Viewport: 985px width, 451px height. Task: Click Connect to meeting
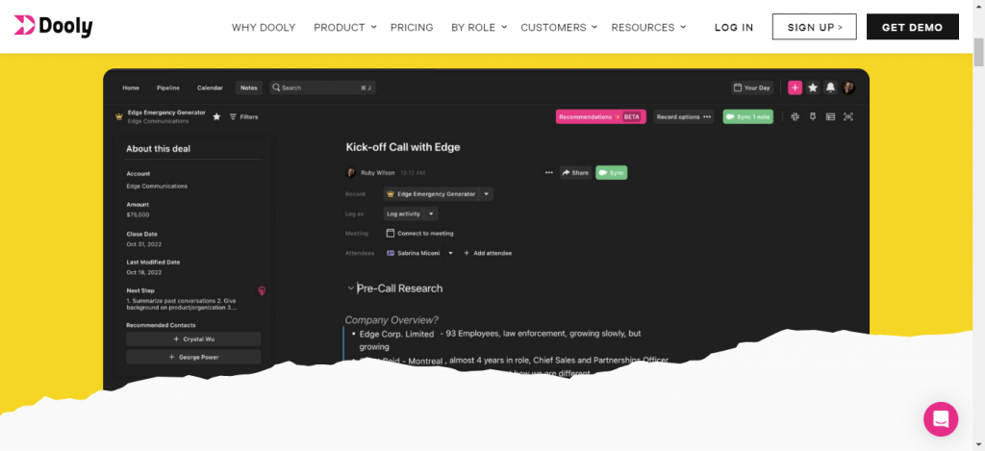coord(419,233)
